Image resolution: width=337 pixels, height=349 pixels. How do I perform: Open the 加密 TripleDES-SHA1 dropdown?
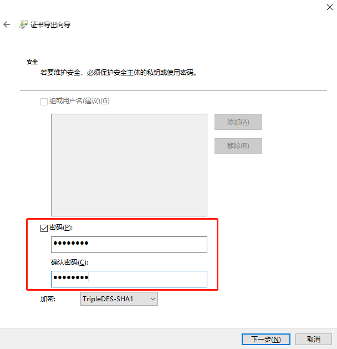tap(119, 299)
